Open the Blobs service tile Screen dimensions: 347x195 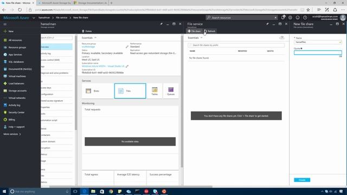pyautogui.click(x=98, y=91)
